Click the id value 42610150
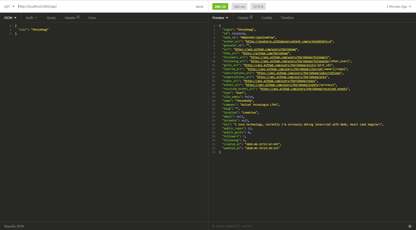This screenshot has height=230, width=416. point(238,34)
